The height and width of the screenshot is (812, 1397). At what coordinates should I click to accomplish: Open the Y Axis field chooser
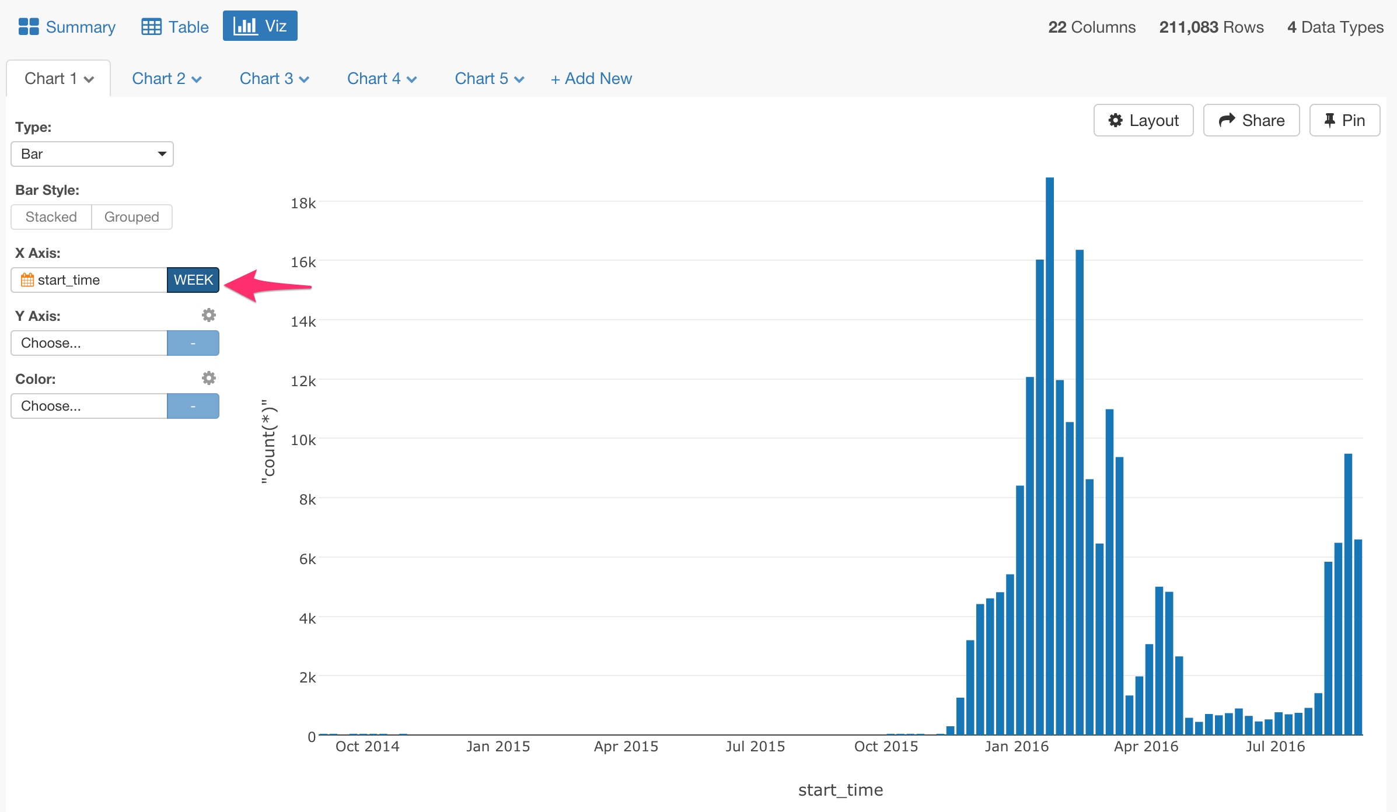90,343
